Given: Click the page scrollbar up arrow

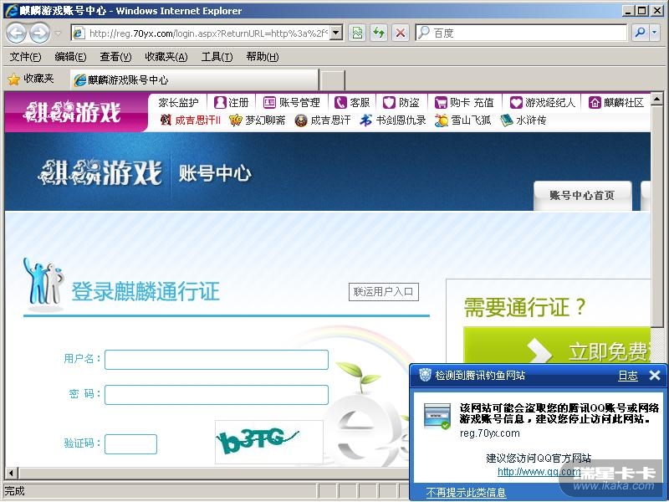Looking at the screenshot, I should pyautogui.click(x=657, y=99).
